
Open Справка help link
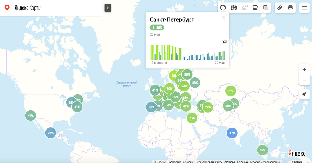pos(242,162)
